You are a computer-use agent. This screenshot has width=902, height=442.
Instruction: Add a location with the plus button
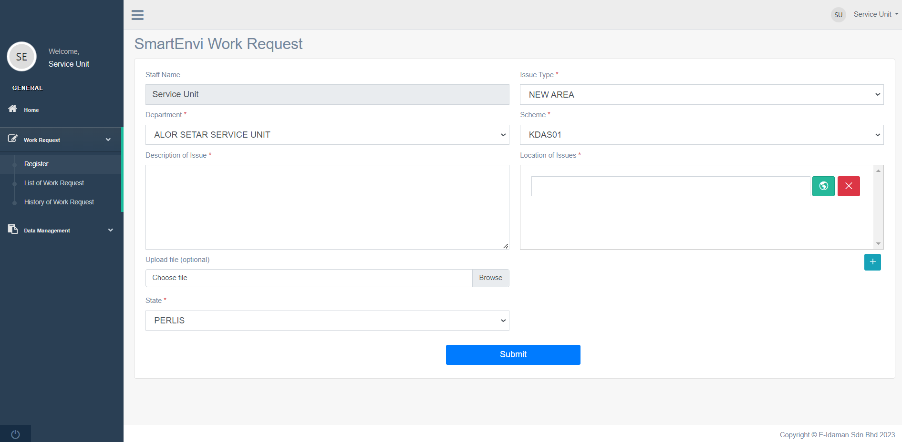872,262
